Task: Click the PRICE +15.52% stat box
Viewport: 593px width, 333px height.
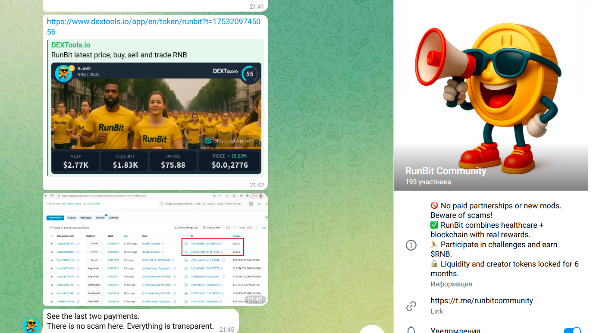Action: (229, 161)
